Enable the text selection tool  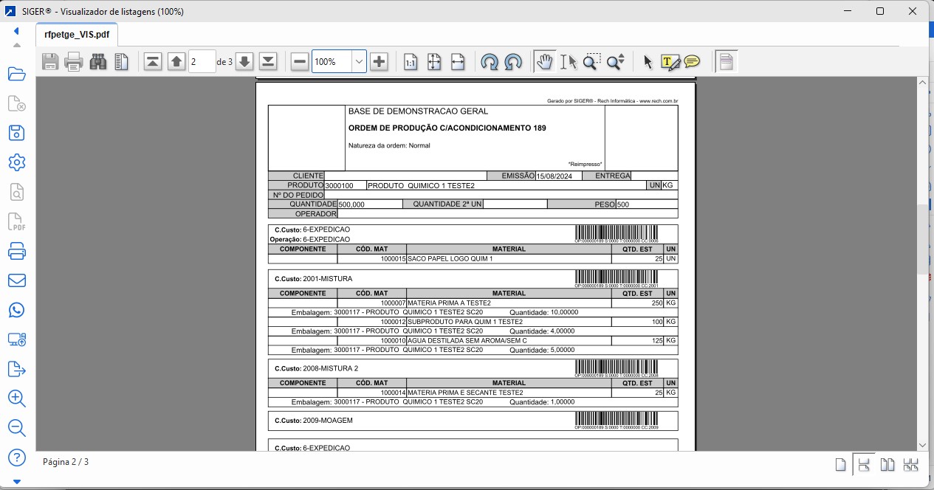pos(569,62)
